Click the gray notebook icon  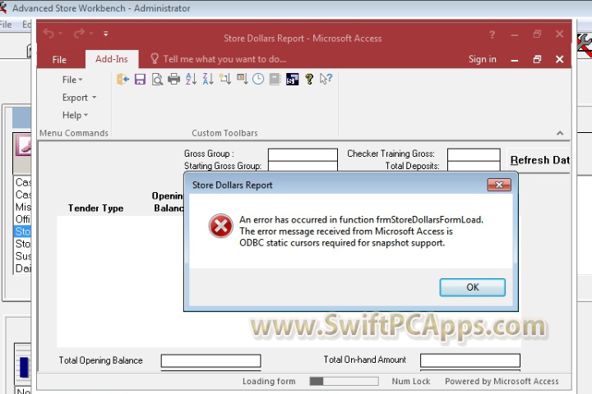point(275,79)
